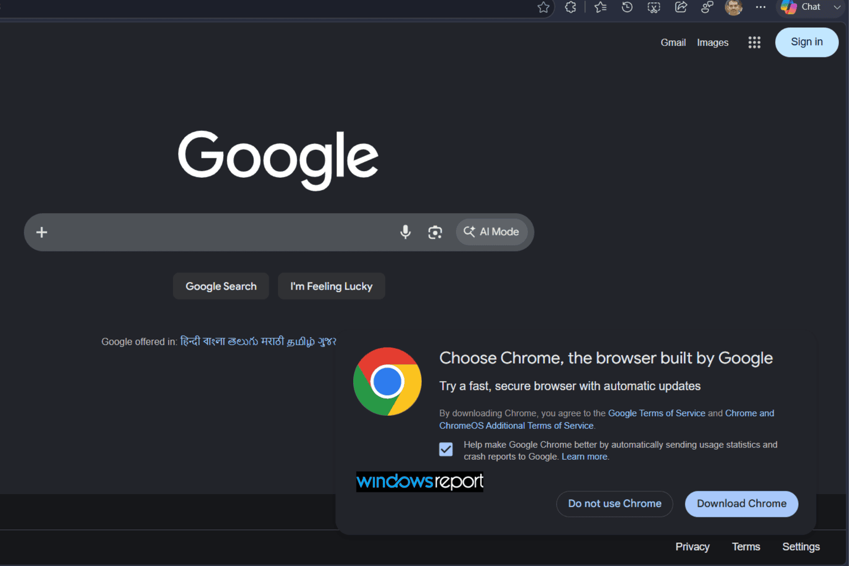Choose the Hindi language link
This screenshot has width=849, height=566.
tap(190, 341)
